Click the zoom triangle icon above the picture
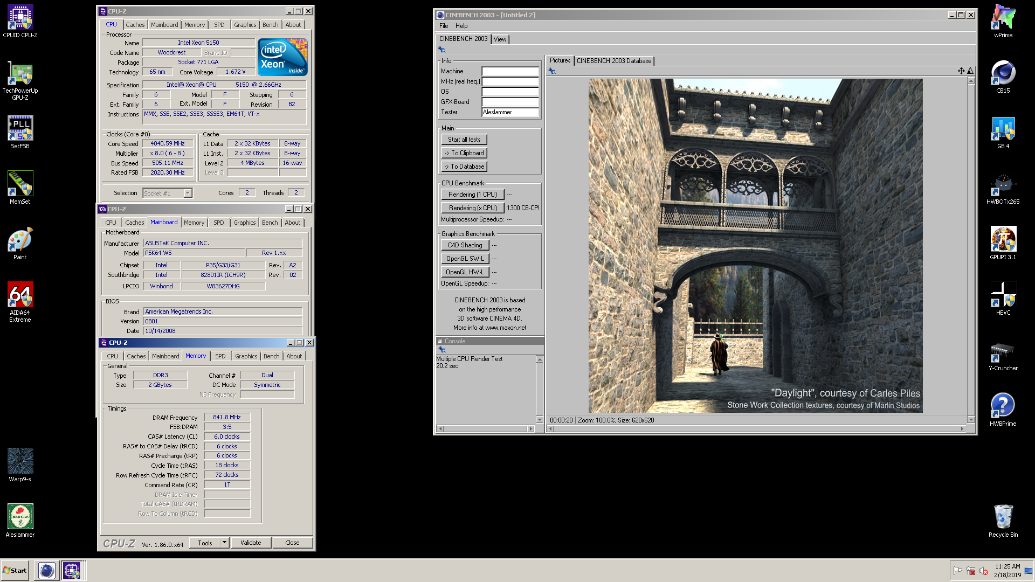1035x582 pixels. pyautogui.click(x=970, y=71)
